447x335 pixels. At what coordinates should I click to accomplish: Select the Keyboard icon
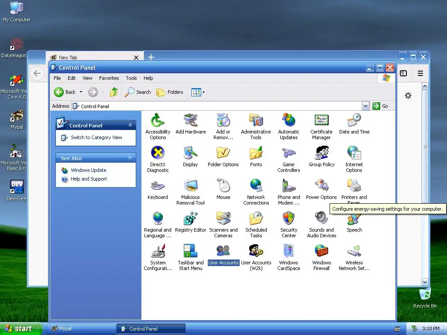click(x=158, y=189)
